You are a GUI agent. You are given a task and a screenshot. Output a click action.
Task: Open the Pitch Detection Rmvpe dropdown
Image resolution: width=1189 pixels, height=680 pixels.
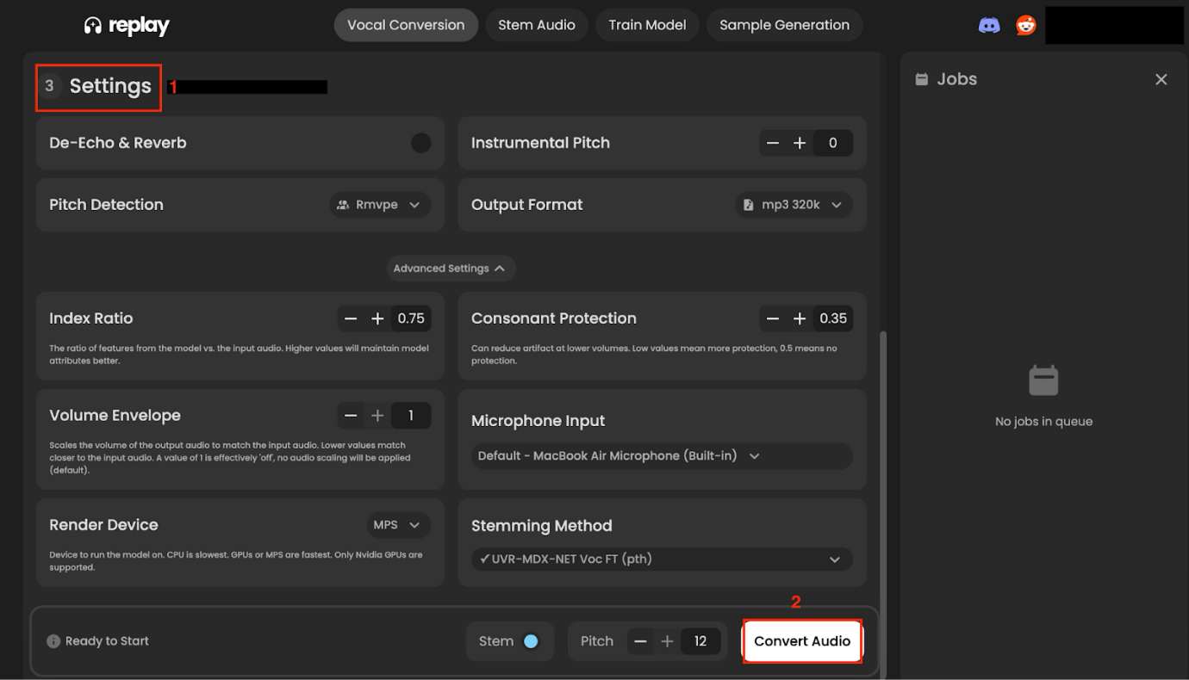pos(380,205)
